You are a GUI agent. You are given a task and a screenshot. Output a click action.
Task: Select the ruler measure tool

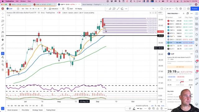coord(3,44)
